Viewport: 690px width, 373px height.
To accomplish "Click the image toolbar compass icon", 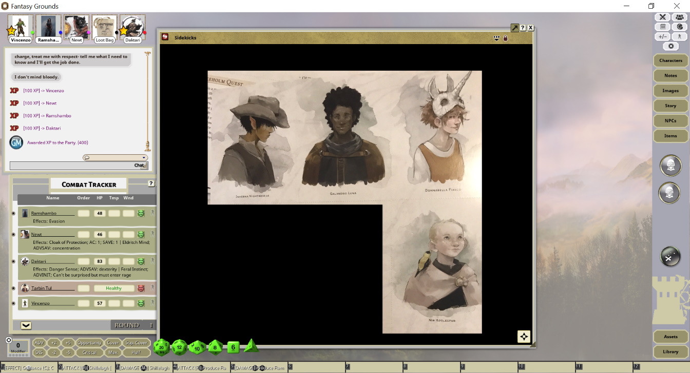I will coord(524,337).
